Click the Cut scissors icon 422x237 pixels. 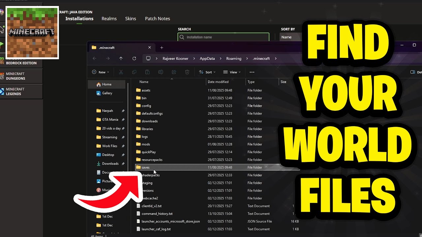point(121,72)
